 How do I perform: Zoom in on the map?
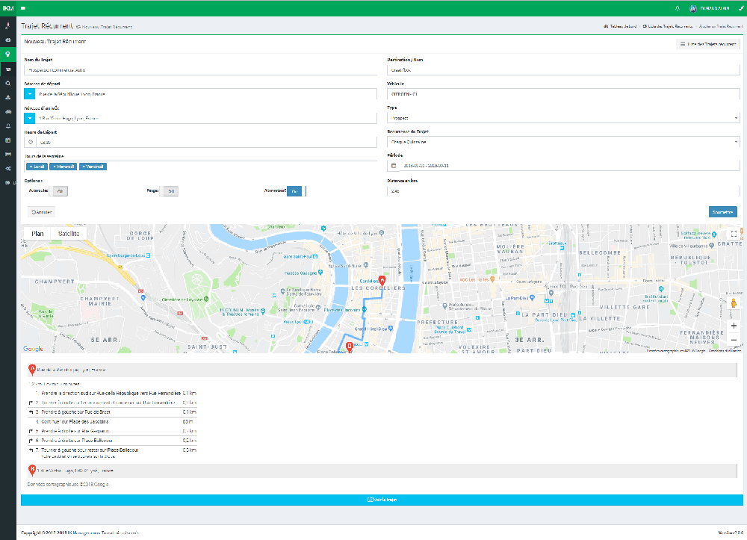[x=734, y=326]
